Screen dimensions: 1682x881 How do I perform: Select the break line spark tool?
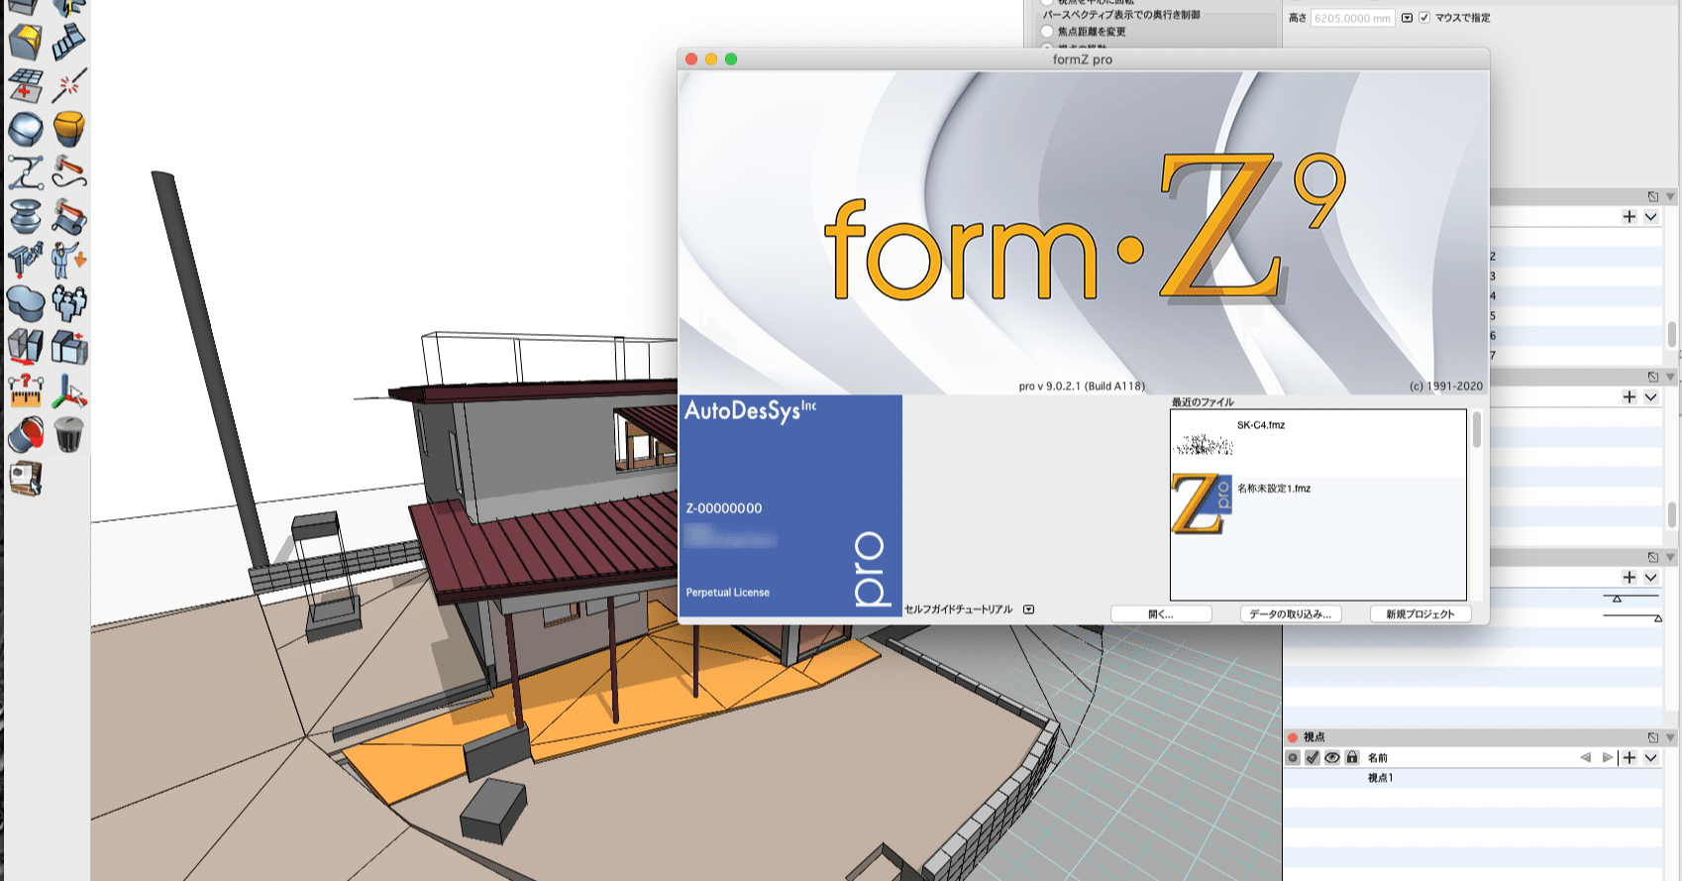point(68,85)
